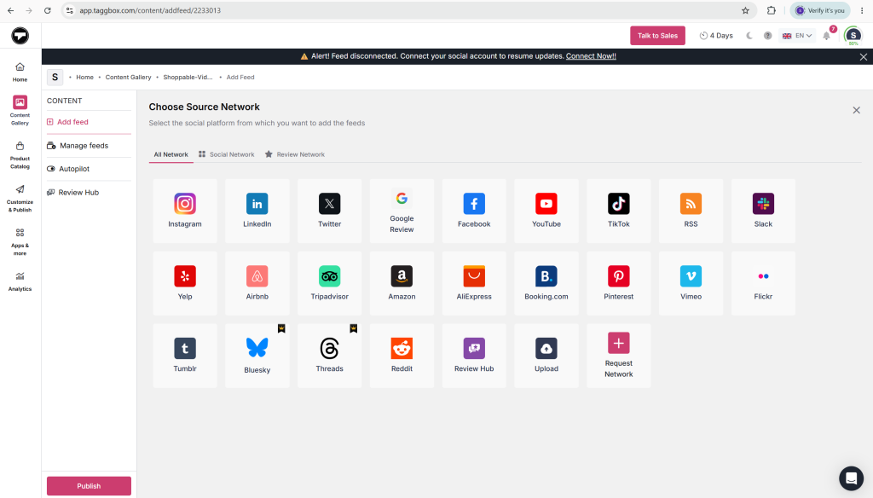Pick the Twitter X network tile
This screenshot has width=873, height=498.
330,211
